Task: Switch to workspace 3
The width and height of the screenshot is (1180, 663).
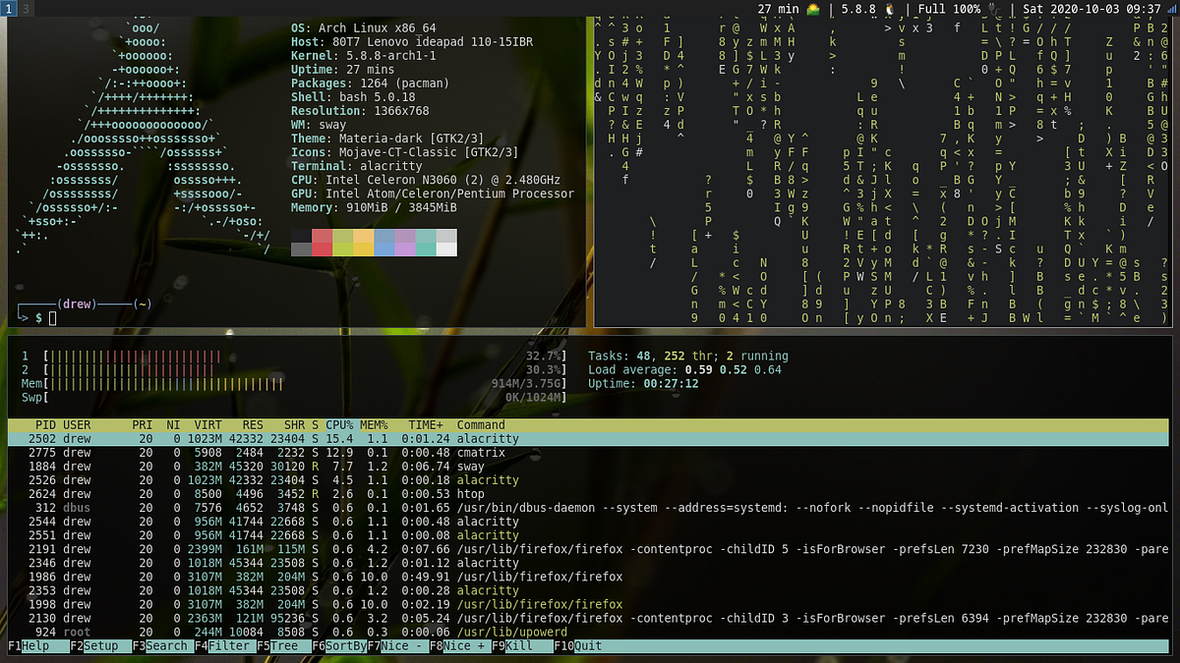Action: tap(25, 8)
